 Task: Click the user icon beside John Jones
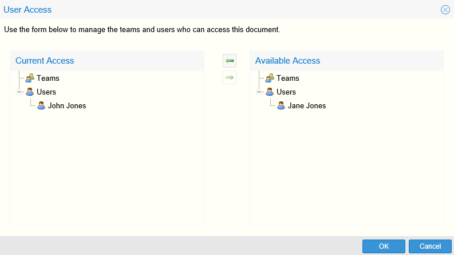point(41,105)
